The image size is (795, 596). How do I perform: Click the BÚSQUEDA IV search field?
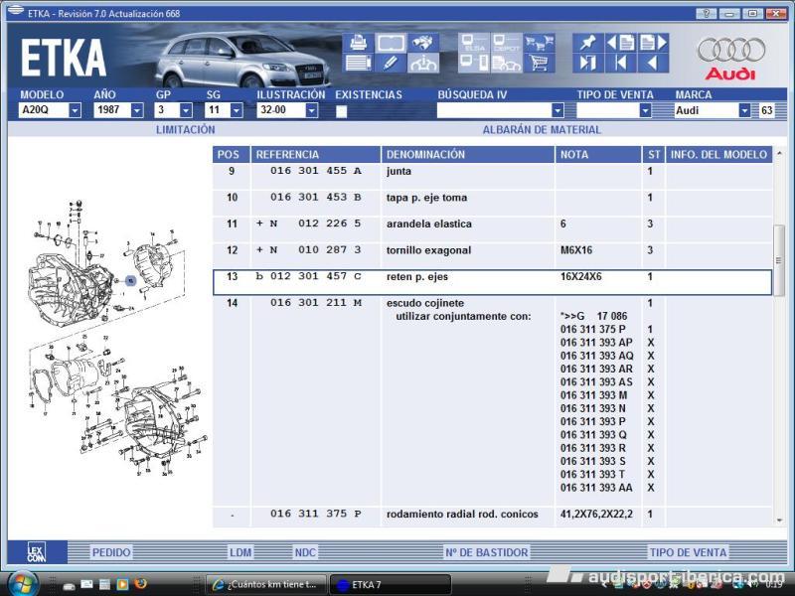[x=494, y=110]
